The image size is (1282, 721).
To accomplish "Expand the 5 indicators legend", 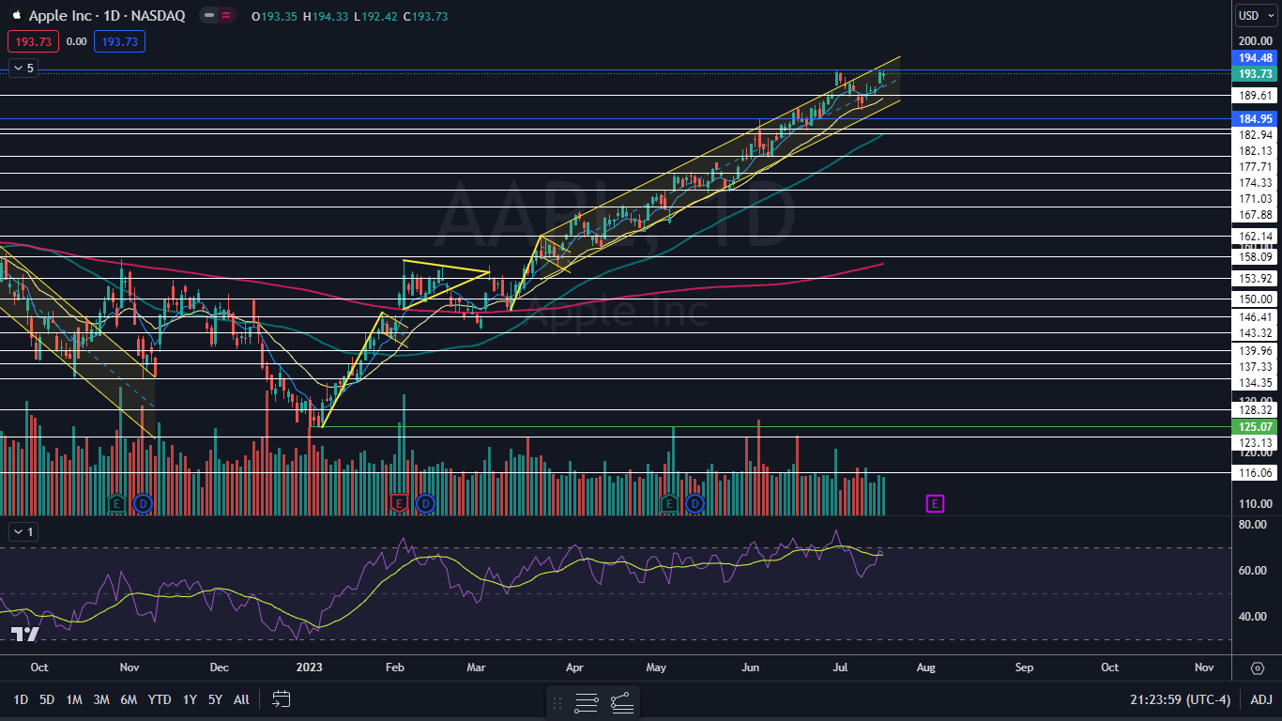I will (x=23, y=68).
